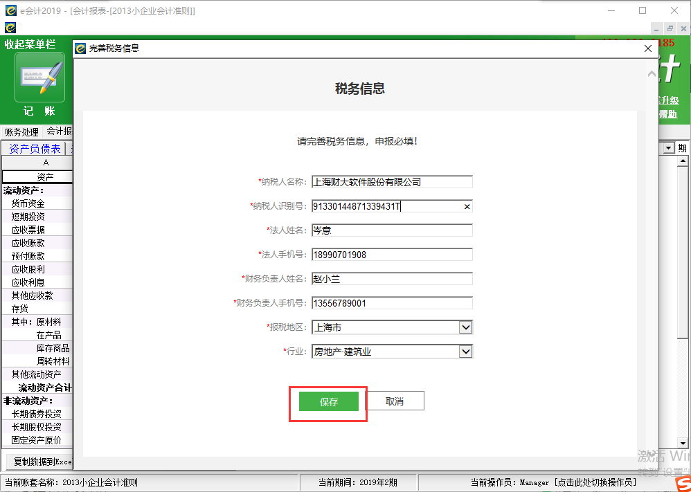Select the 短期投资 row

pyautogui.click(x=37, y=217)
